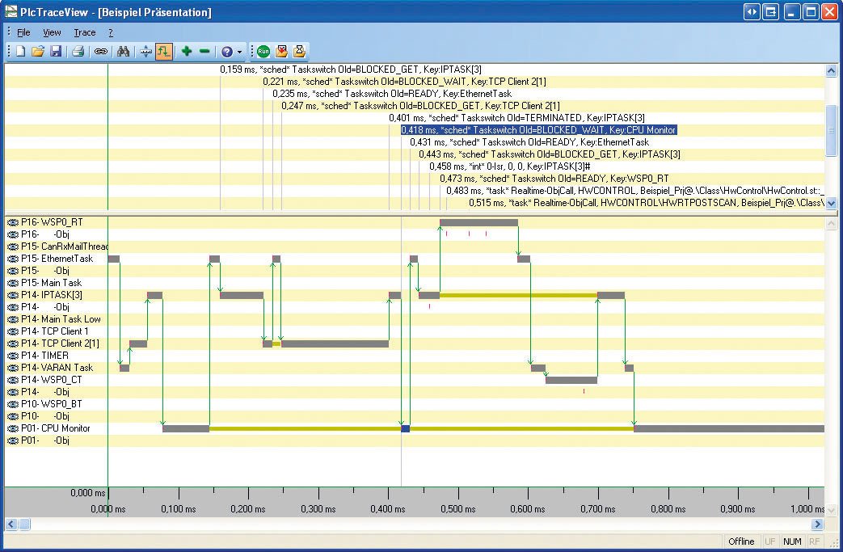Toggle eye icon for P15- CanRxMailThread
843x552 pixels.
click(x=13, y=247)
